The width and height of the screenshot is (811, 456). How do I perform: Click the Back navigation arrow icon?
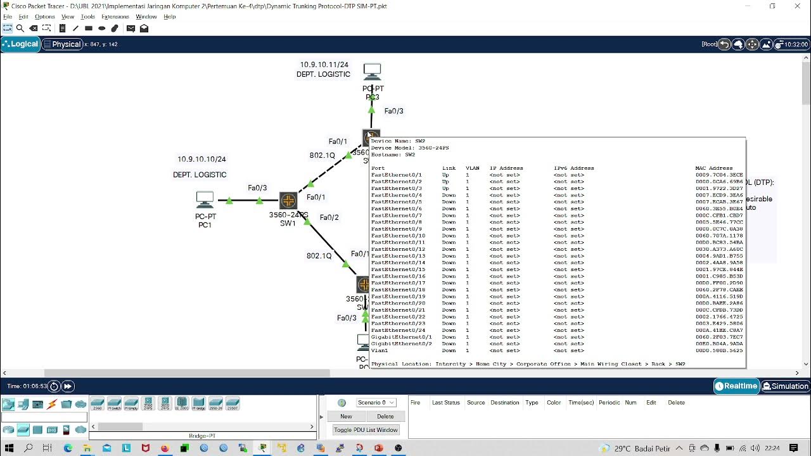click(724, 44)
